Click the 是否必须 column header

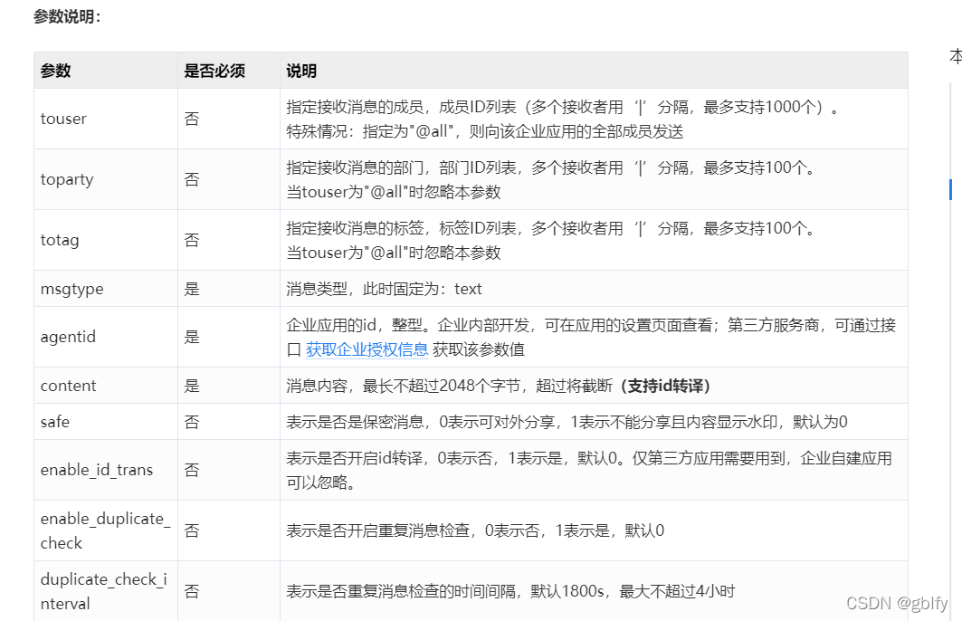point(214,71)
